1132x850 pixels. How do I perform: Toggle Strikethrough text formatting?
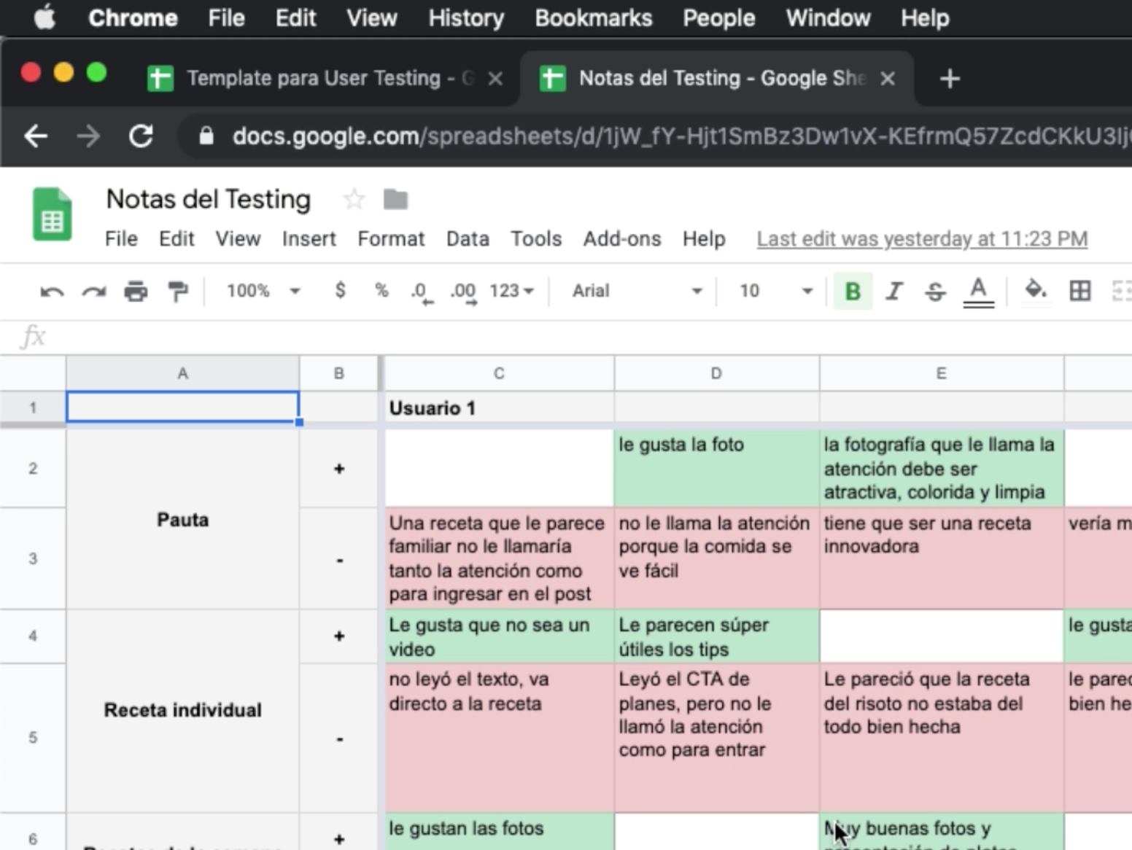coord(935,292)
